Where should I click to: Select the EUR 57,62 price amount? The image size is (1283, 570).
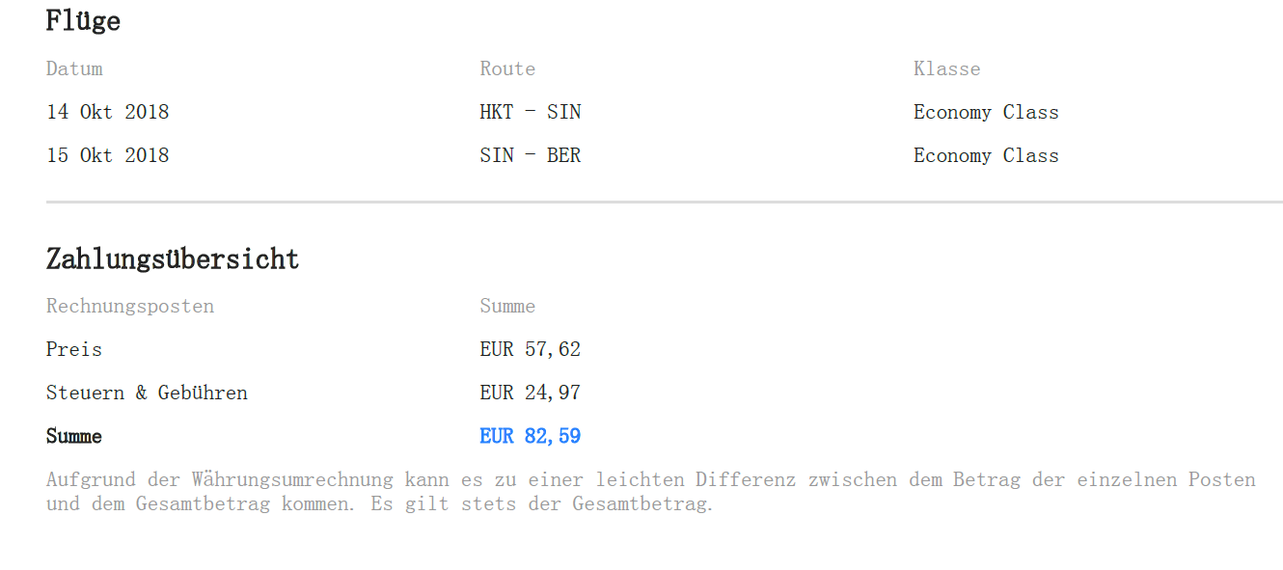(531, 349)
